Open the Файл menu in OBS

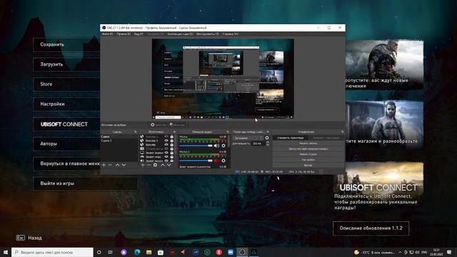pos(107,34)
